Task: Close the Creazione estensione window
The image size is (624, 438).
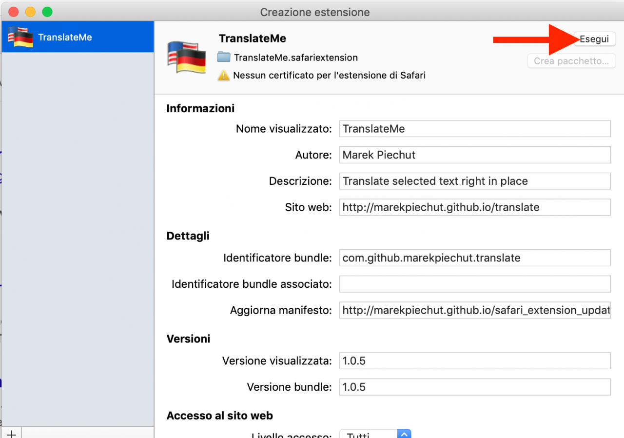Action: [14, 12]
